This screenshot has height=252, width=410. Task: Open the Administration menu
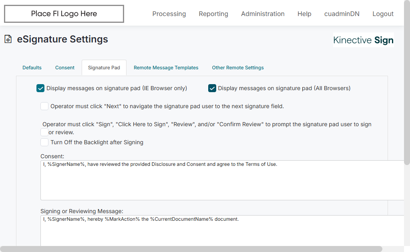[x=263, y=14]
